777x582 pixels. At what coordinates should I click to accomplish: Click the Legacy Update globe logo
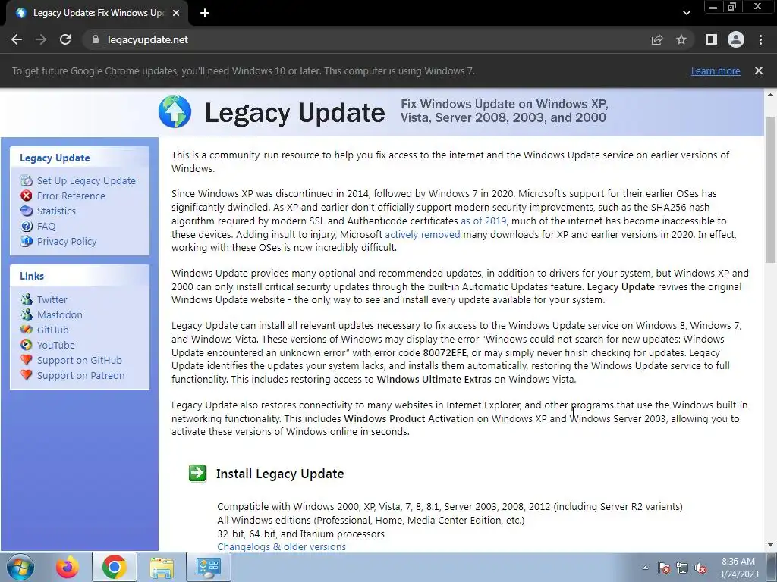coord(175,112)
